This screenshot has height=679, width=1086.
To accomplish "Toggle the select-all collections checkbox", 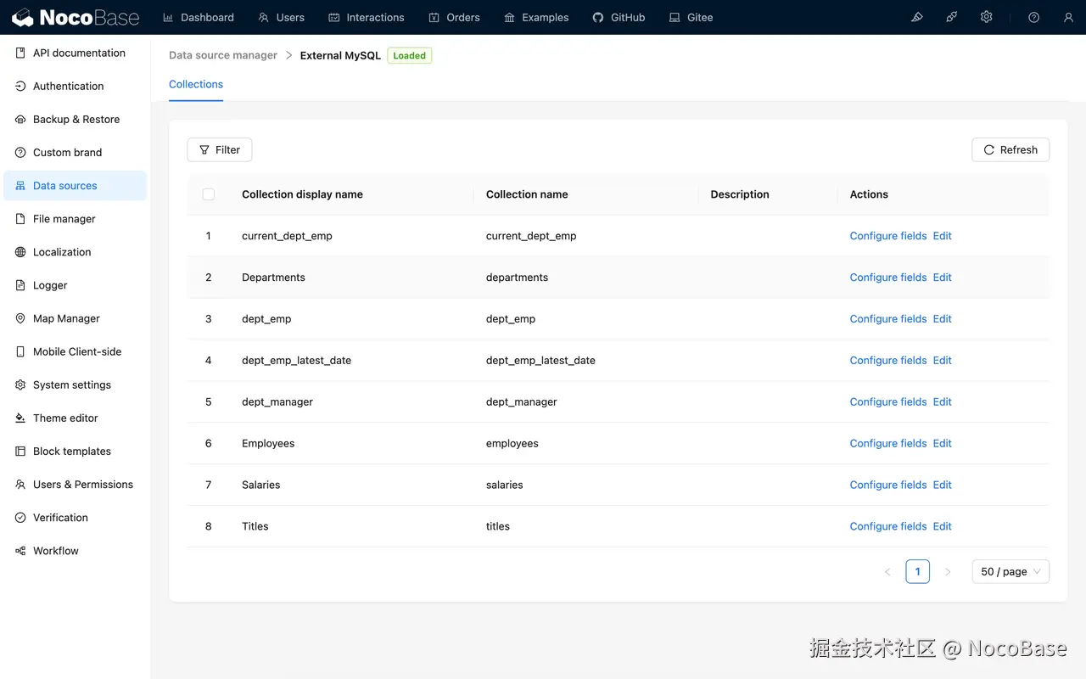I will coord(209,194).
